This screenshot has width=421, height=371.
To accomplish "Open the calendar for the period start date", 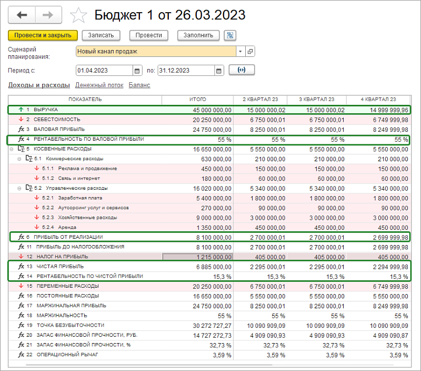I will [x=137, y=71].
